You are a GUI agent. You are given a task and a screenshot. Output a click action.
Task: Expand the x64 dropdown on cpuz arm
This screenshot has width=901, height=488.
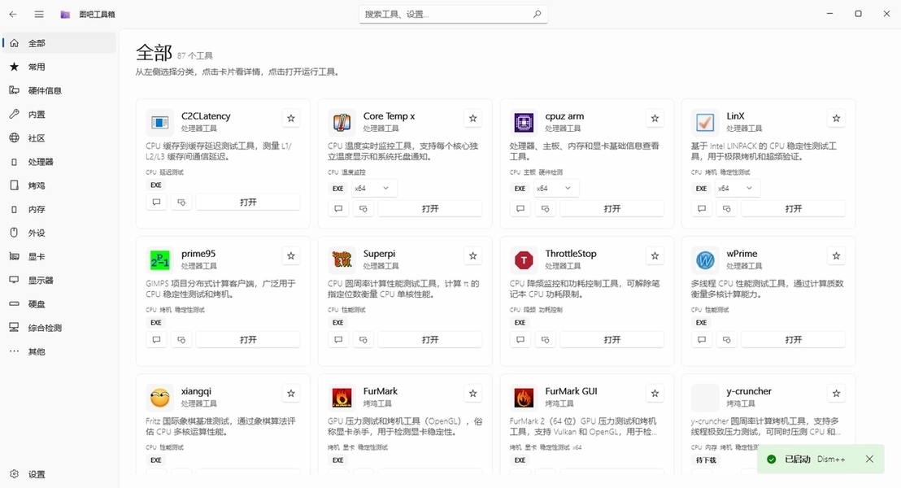point(555,189)
